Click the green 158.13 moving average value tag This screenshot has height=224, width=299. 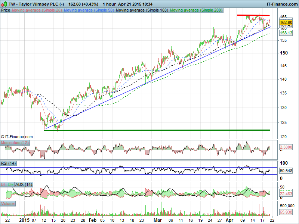click(x=286, y=33)
